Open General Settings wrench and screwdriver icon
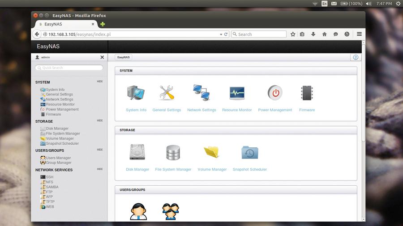This screenshot has width=403, height=226. 167,93
